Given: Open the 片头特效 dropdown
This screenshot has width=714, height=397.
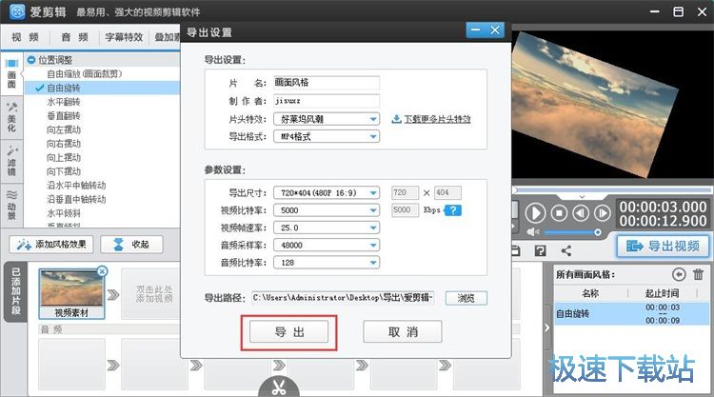Looking at the screenshot, I should click(327, 119).
